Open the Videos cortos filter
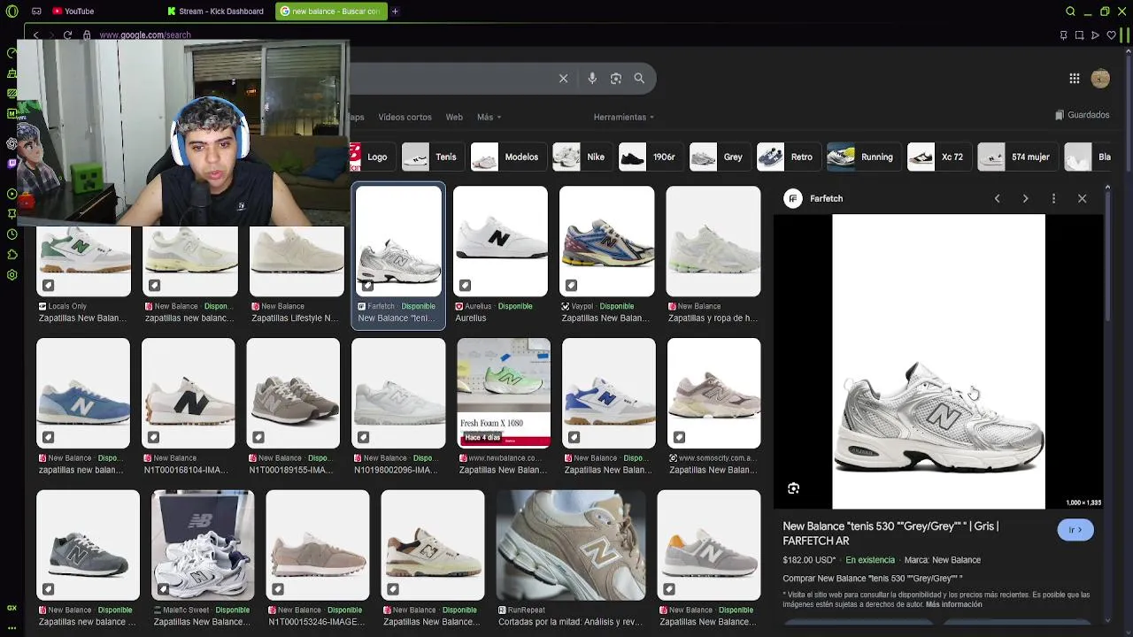1133x637 pixels. tap(405, 117)
